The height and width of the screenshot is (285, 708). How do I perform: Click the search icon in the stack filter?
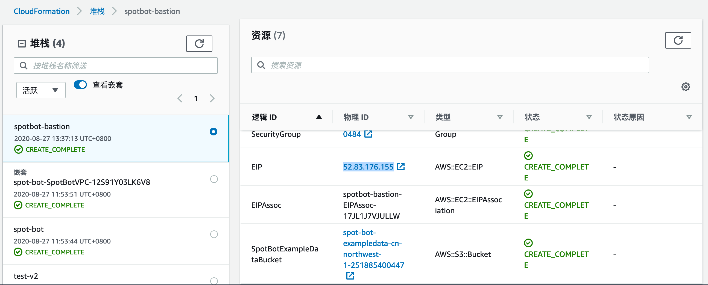pos(24,66)
